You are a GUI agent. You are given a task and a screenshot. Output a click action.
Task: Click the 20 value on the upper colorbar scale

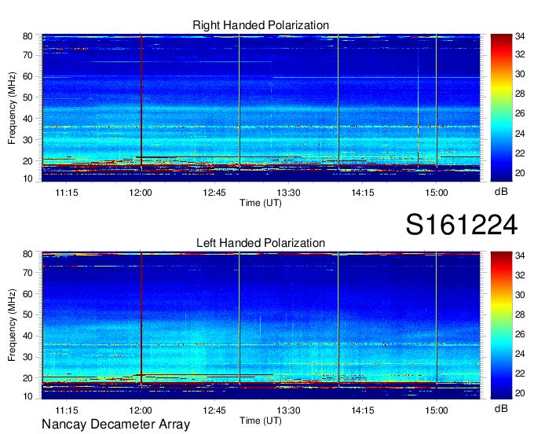[520, 173]
